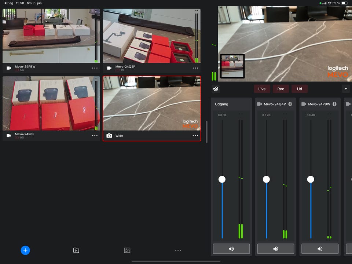Click camera icon in Mevo-24PBW mixer header
The height and width of the screenshot is (264, 352).
pos(304,104)
